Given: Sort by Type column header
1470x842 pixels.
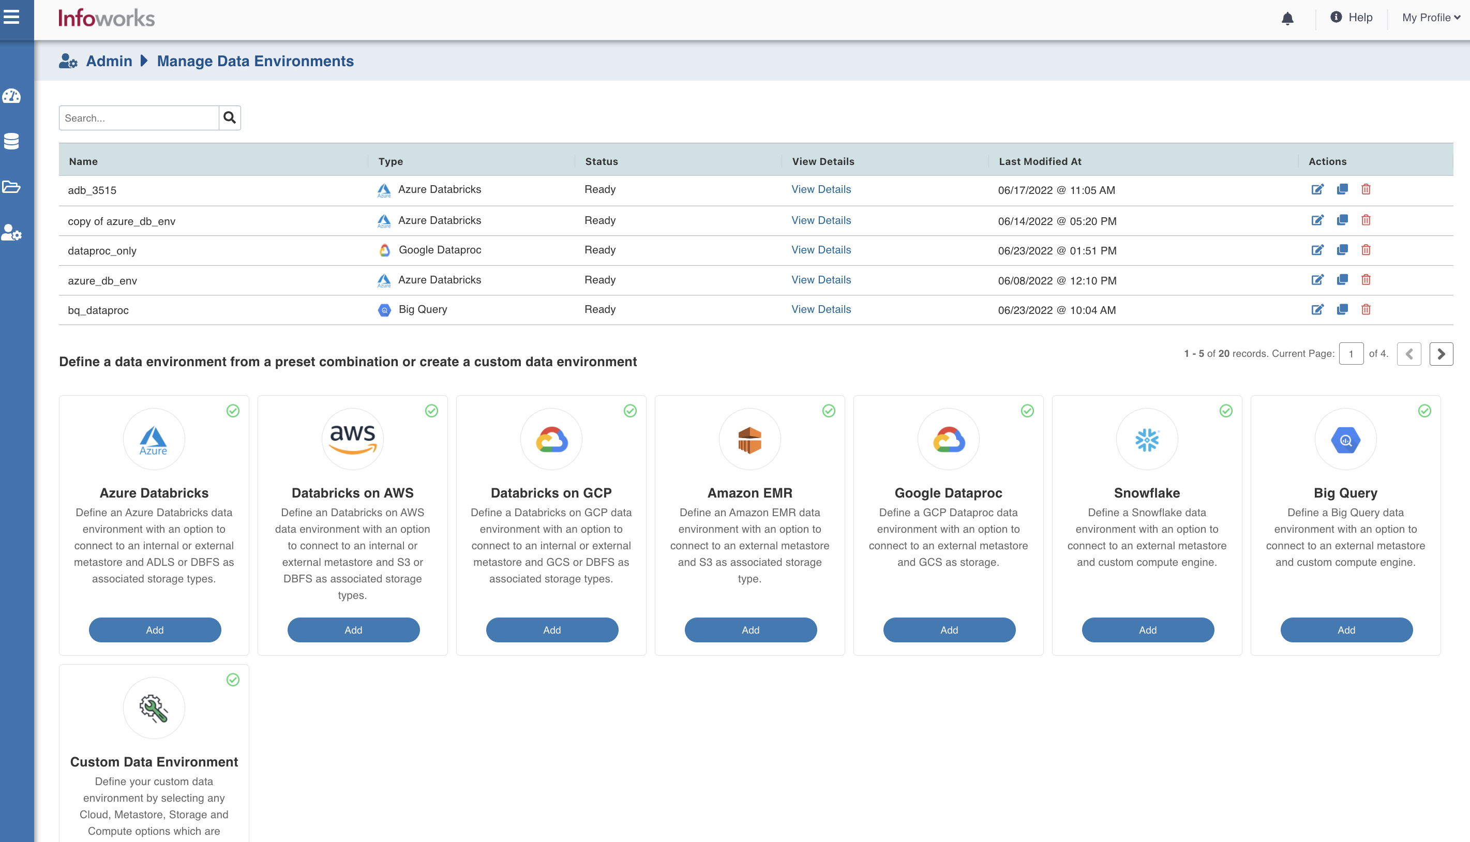Looking at the screenshot, I should (391, 161).
